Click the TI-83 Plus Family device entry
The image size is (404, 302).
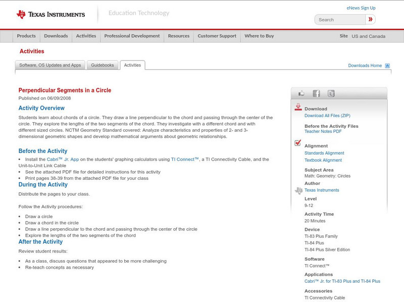point(321,236)
